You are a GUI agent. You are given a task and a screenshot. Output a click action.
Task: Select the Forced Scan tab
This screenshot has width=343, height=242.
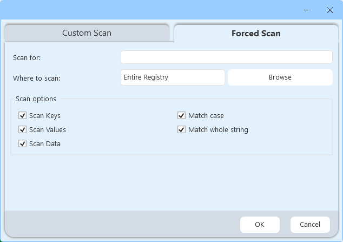click(x=256, y=33)
